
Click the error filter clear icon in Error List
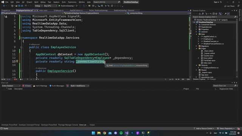pyautogui.click(x=67, y=86)
